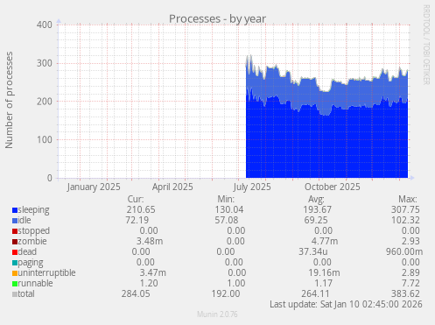Viewport: 435px width, 325px height.
Task: Click the 'Processes - by year' title
Action: (x=217, y=19)
